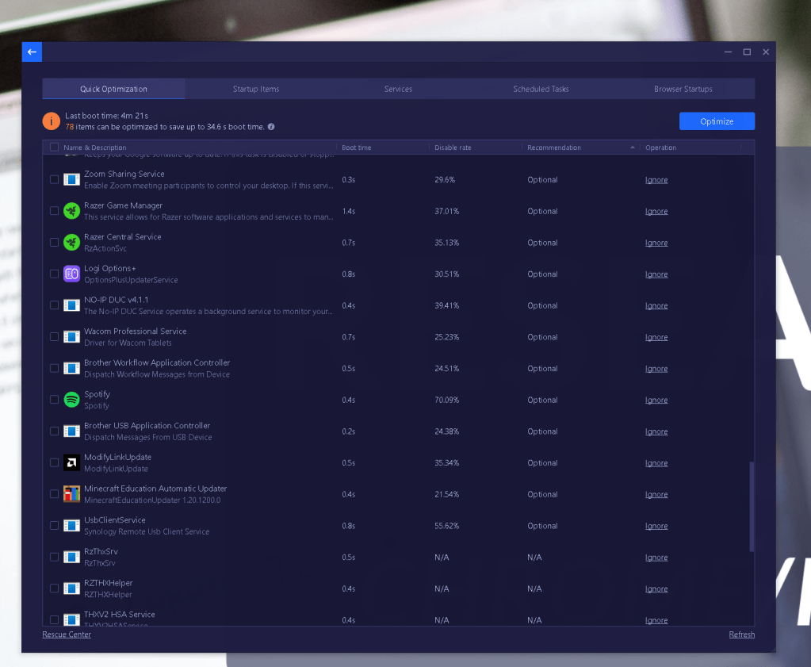Screen dimensions: 811x667
Task: Click the Logi Options+ purple icon
Action: 71,274
